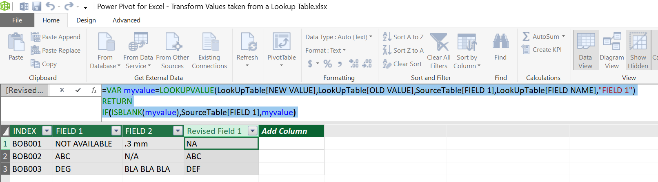Click cell NA in Revised Field 1

[221, 143]
